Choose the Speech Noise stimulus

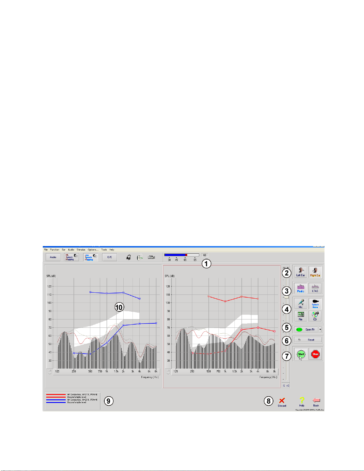pos(315,304)
